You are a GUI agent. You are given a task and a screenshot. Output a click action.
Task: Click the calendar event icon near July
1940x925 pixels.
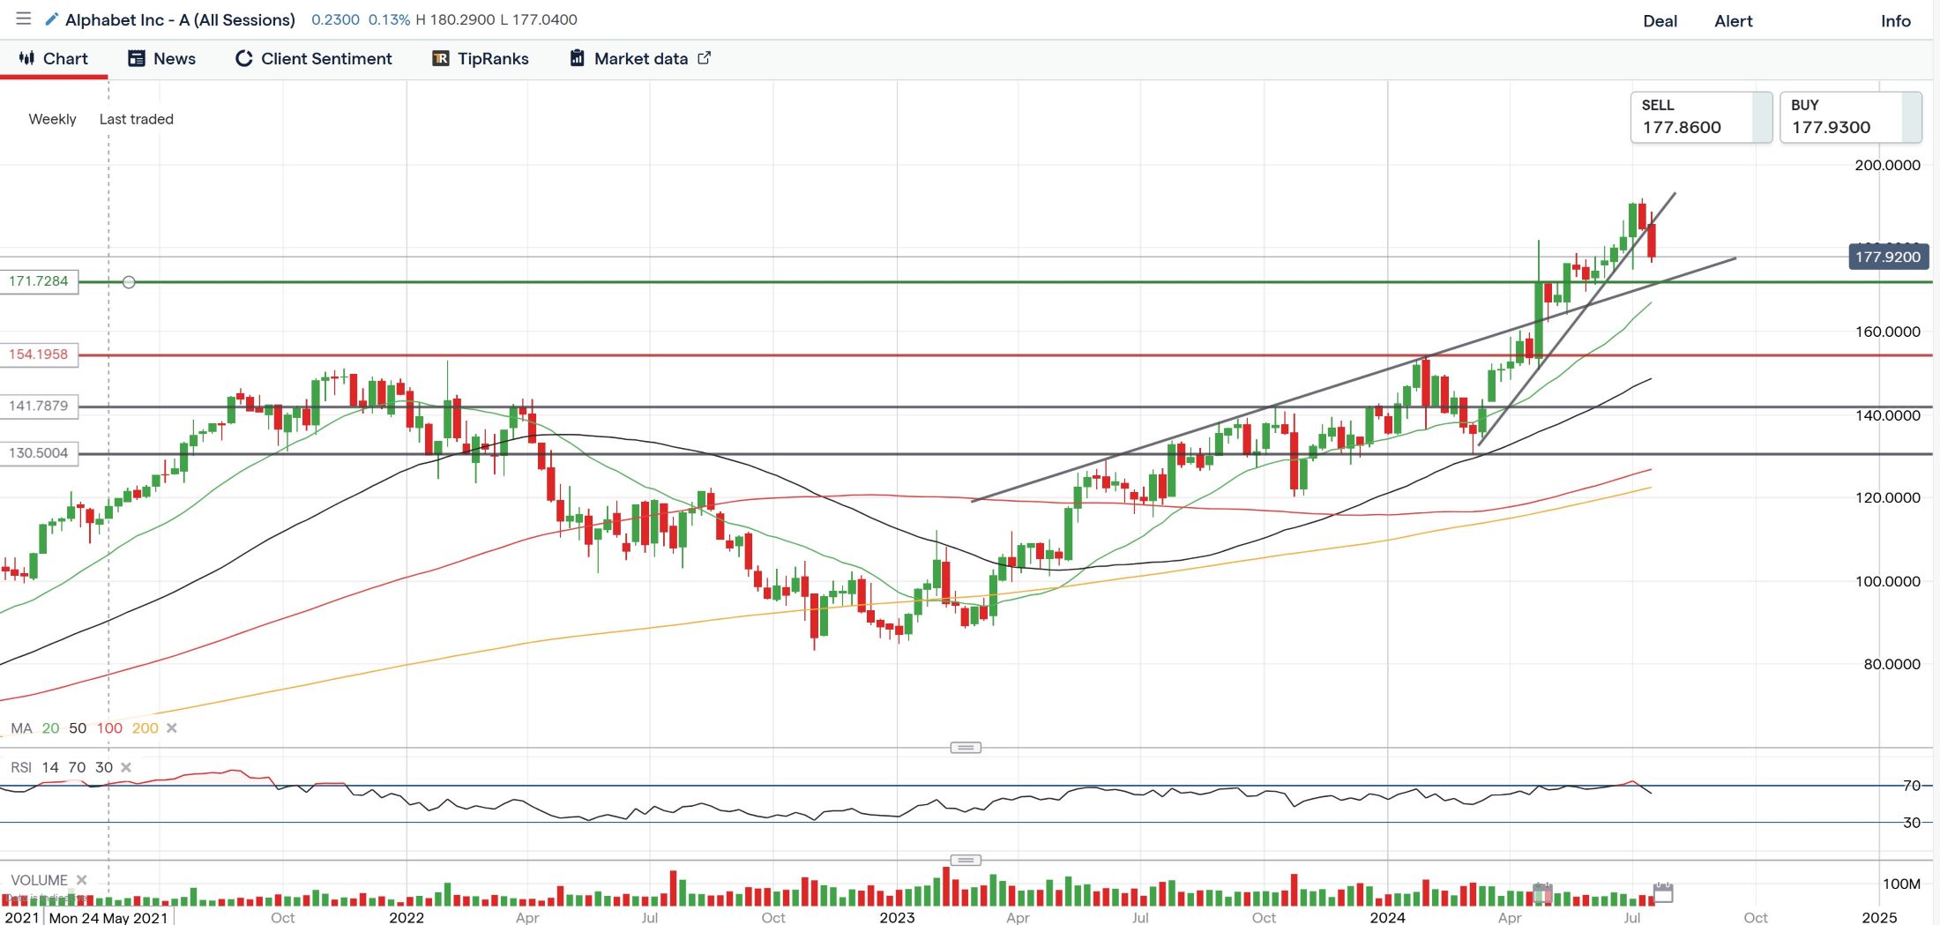coord(1663,892)
